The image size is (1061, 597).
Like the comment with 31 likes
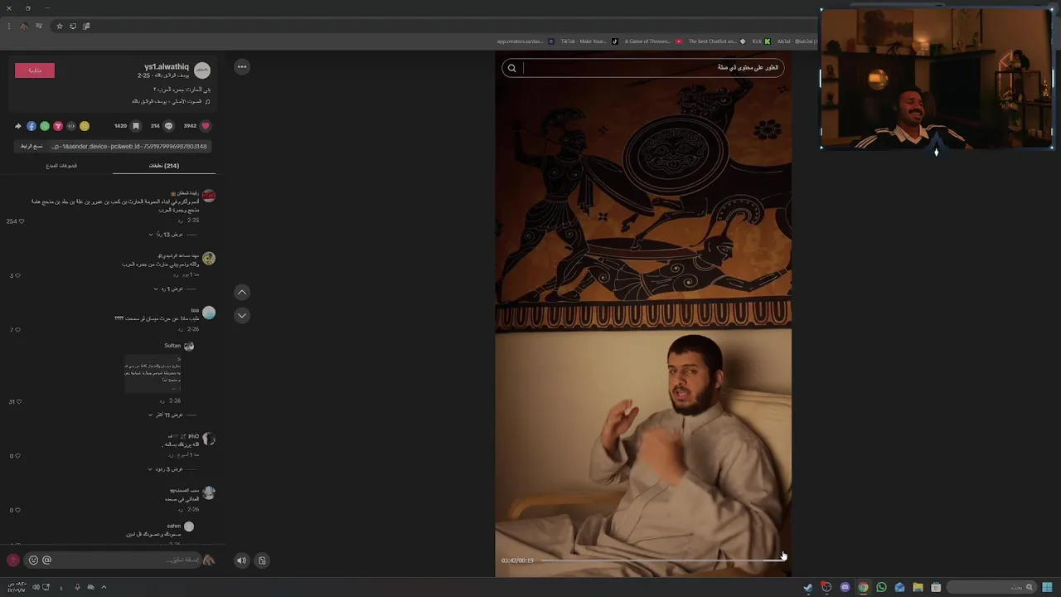point(18,401)
